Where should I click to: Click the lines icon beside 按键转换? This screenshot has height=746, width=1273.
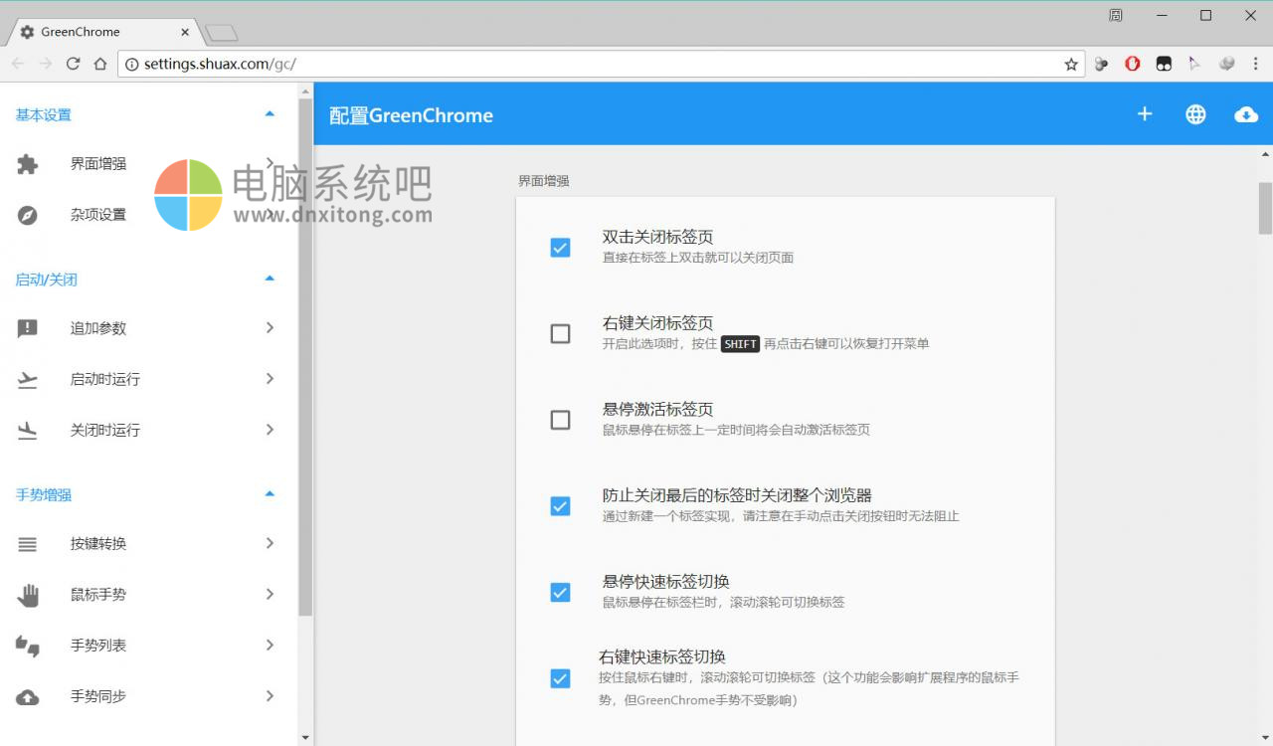(28, 544)
